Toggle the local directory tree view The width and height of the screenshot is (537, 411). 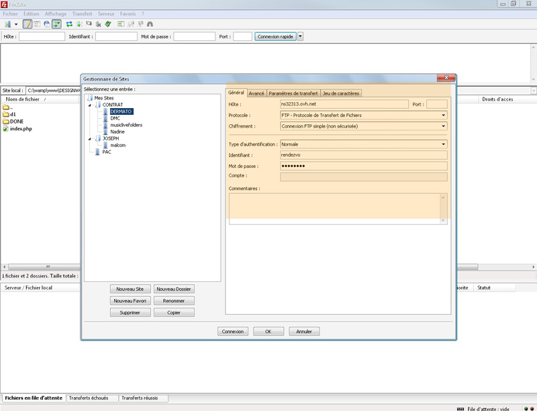37,24
